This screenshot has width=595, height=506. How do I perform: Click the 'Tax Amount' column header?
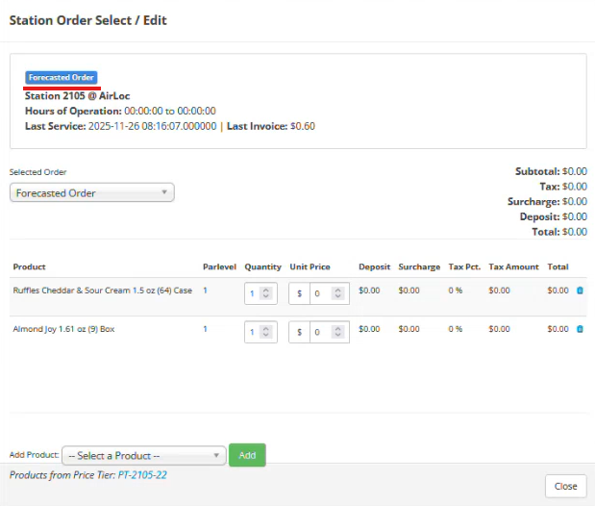pyautogui.click(x=514, y=266)
